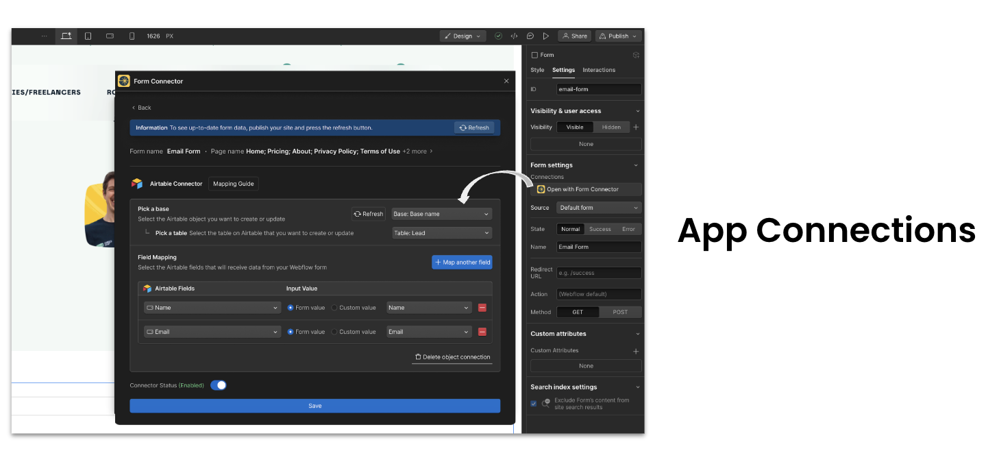Click Refresh in the information banner

pyautogui.click(x=474, y=127)
